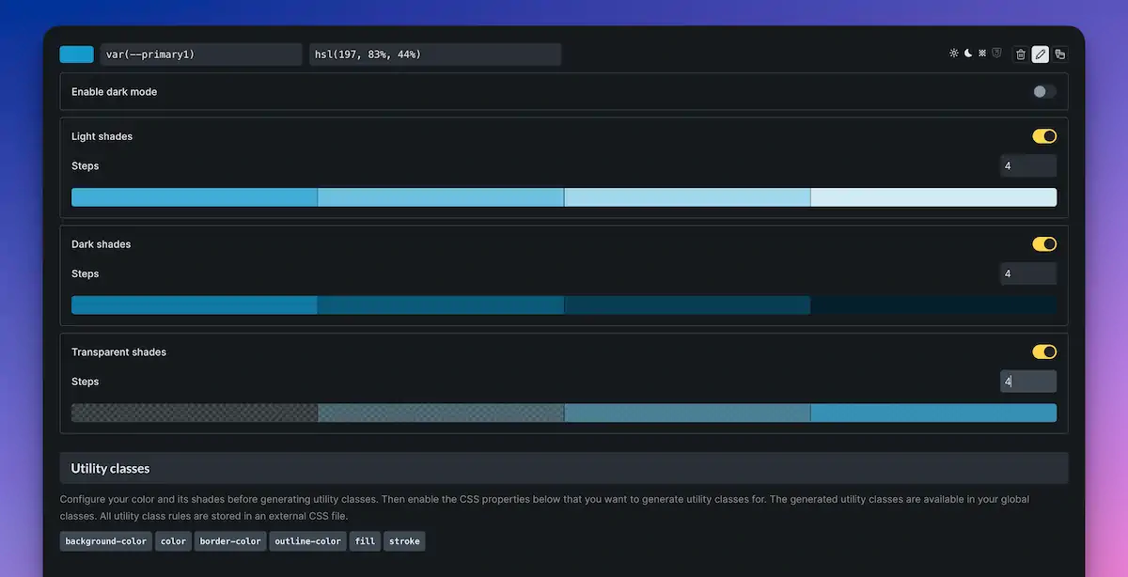Enable the stroke utility class
1128x577 pixels.
pos(404,540)
